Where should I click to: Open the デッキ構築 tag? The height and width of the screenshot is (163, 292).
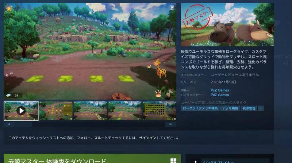point(230,108)
